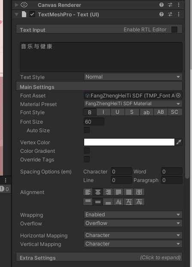This screenshot has width=192, height=267.
Task: Select justified alignment icon
Action: pos(119,192)
